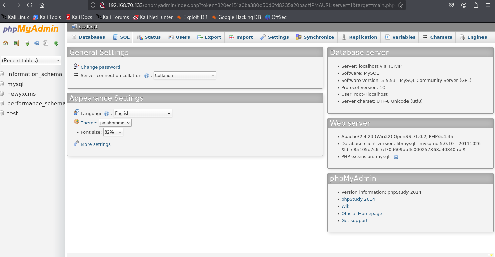Click the database icon beside mysql
This screenshot has width=495, height=257.
tap(2, 84)
